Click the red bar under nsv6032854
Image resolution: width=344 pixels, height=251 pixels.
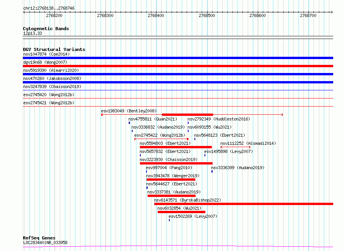181,212
